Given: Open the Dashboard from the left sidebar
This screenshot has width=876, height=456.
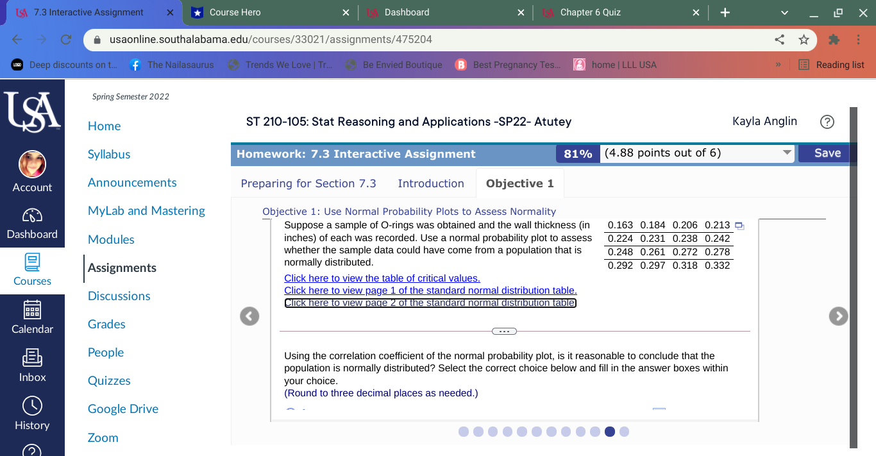Looking at the screenshot, I should tap(32, 223).
